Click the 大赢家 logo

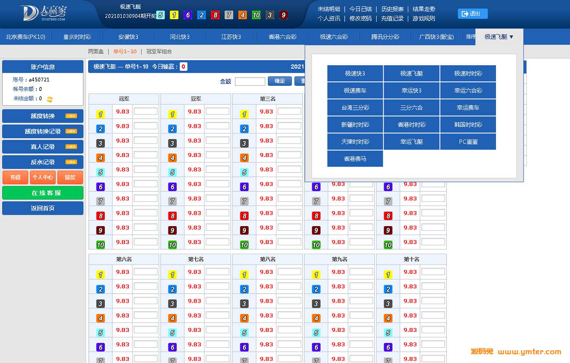pyautogui.click(x=43, y=13)
